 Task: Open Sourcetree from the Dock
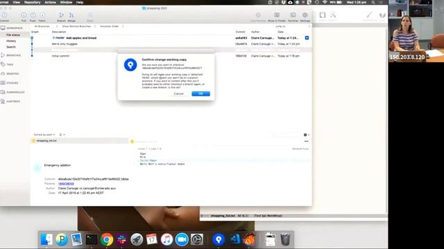[x=219, y=239]
